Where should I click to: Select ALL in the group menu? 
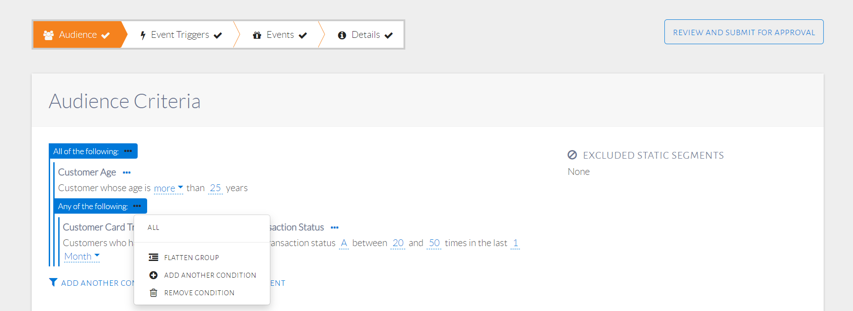point(153,228)
